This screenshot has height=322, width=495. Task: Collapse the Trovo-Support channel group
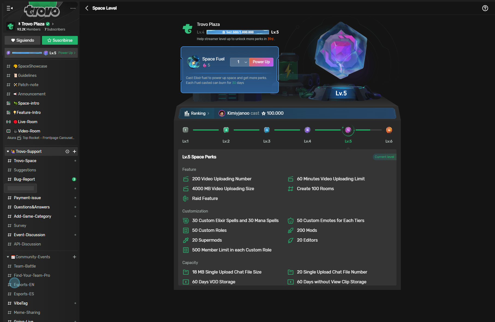(x=8, y=151)
